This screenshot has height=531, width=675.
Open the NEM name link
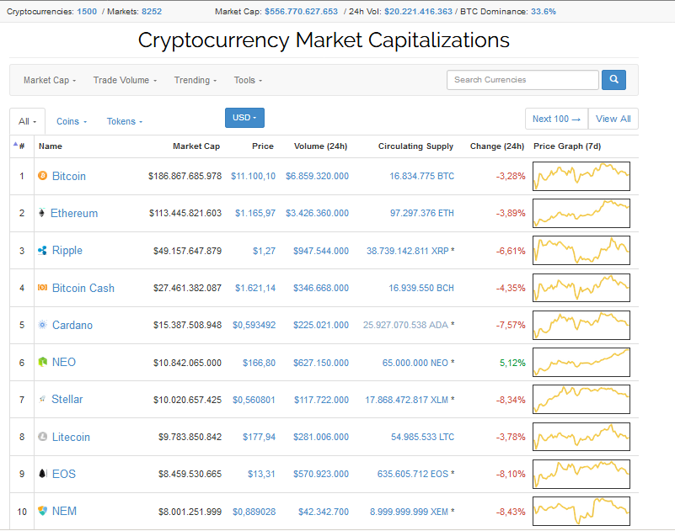64,511
